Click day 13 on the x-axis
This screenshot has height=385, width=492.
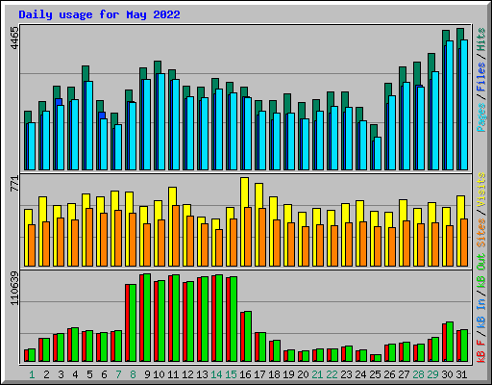click(x=202, y=374)
